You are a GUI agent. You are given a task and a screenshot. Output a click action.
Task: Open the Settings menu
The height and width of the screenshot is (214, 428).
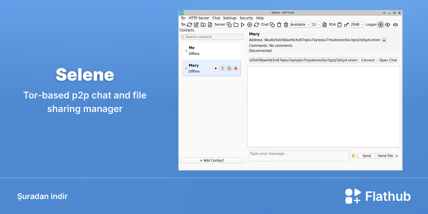pos(230,18)
